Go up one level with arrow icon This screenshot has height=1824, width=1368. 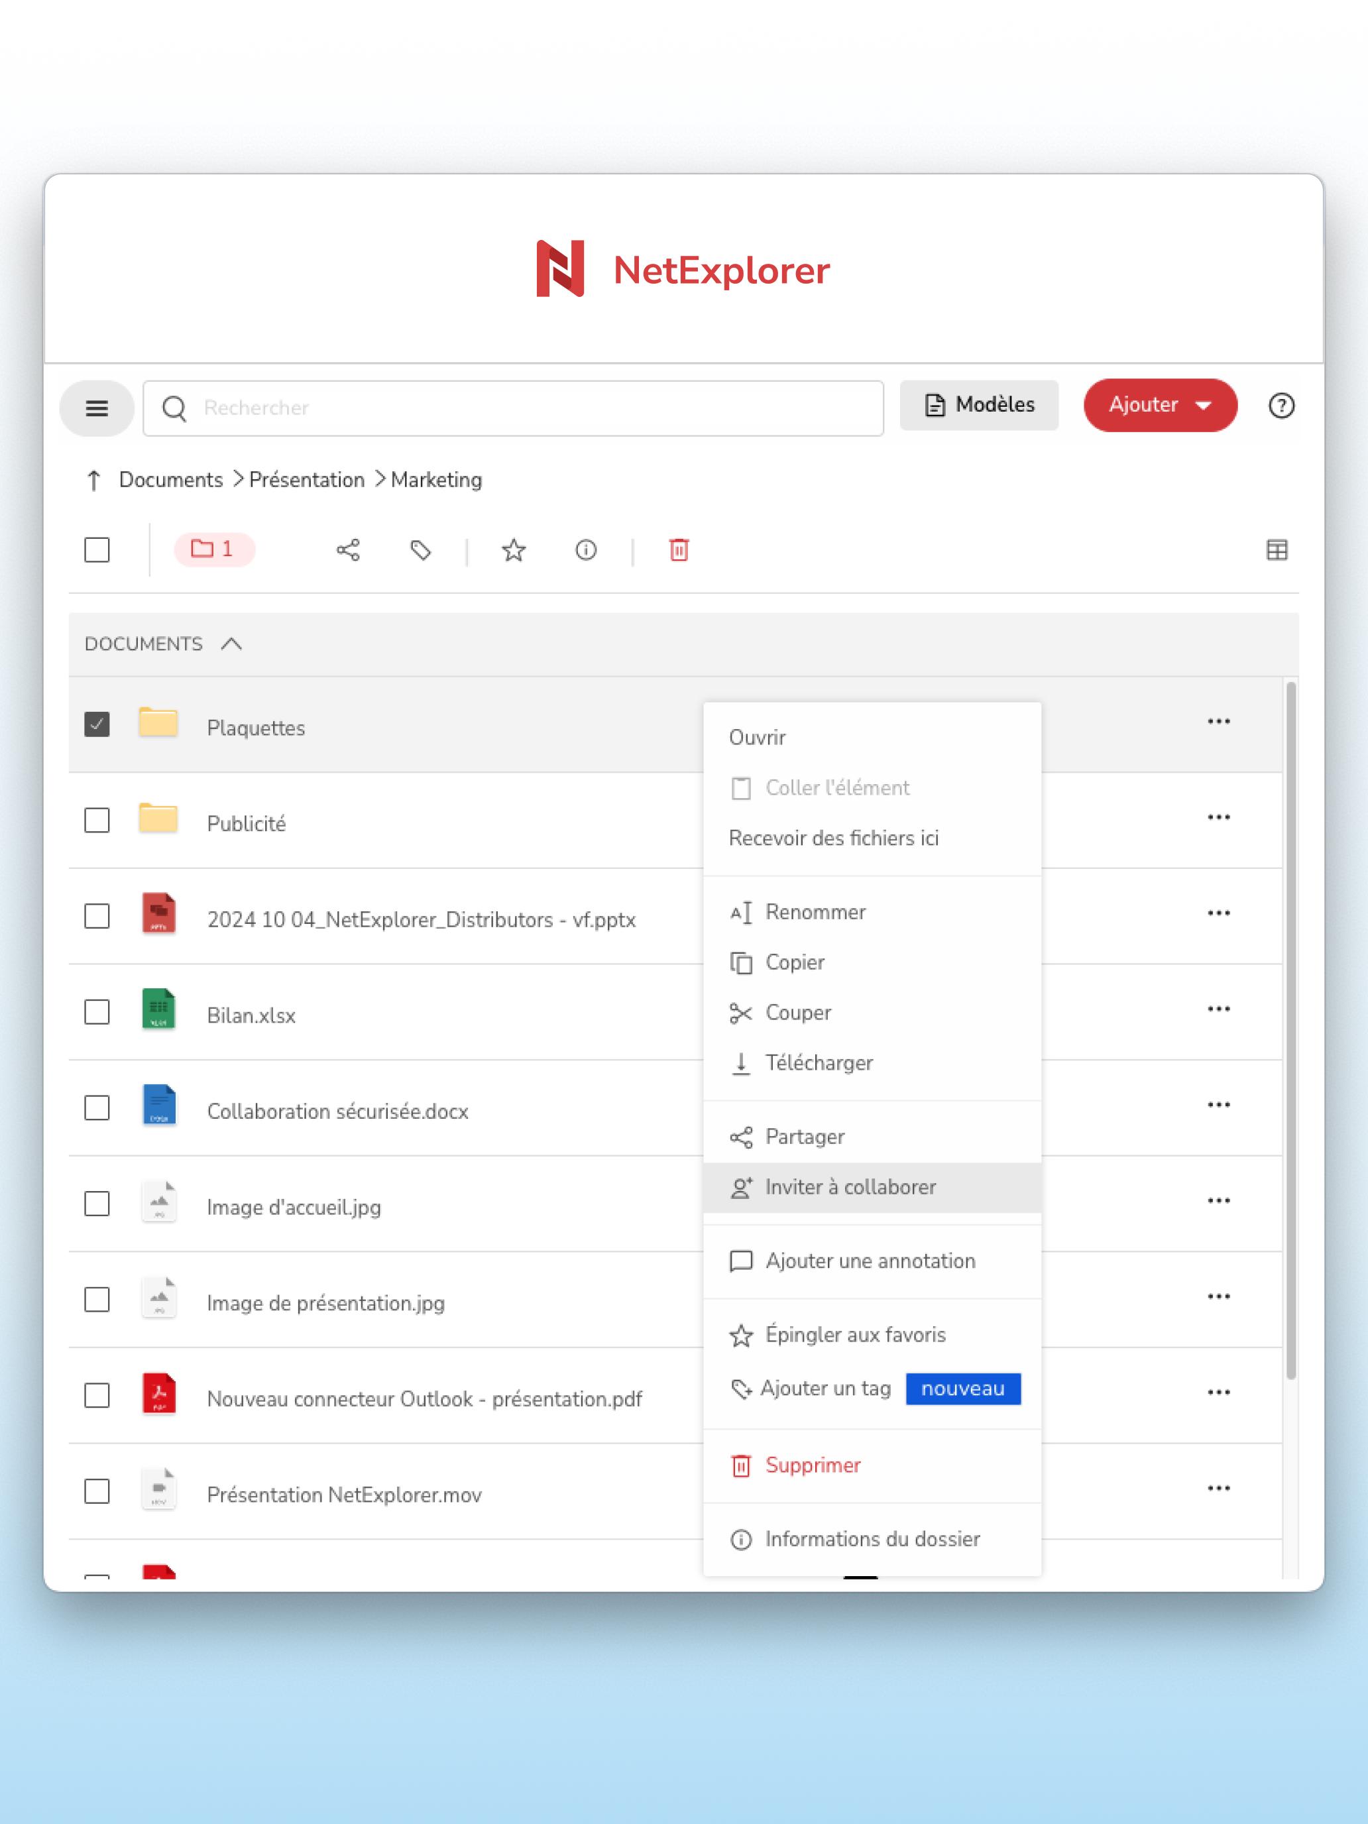pos(94,480)
